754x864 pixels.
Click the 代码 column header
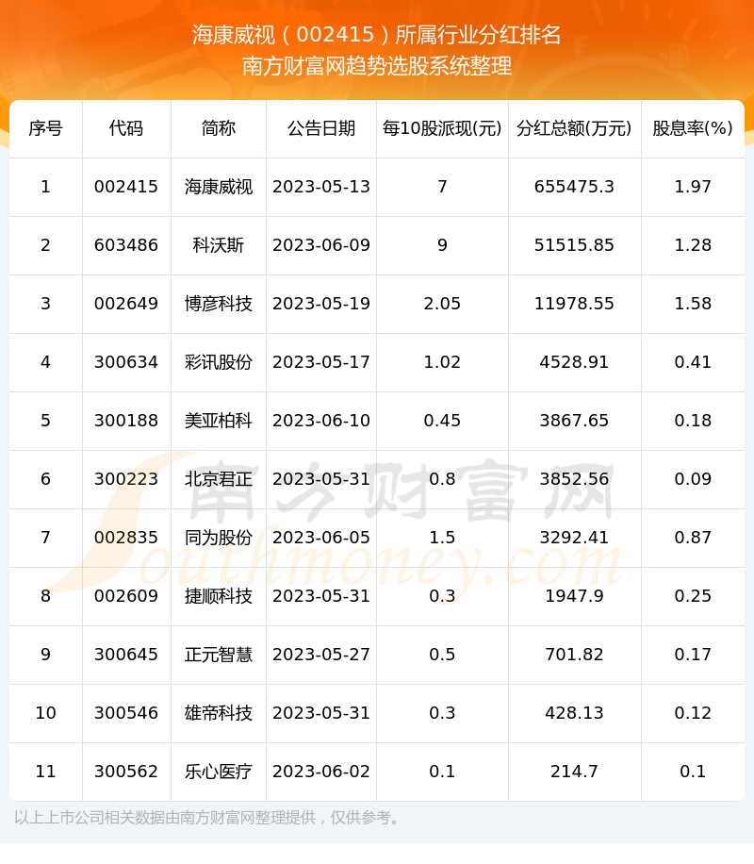pyautogui.click(x=126, y=129)
